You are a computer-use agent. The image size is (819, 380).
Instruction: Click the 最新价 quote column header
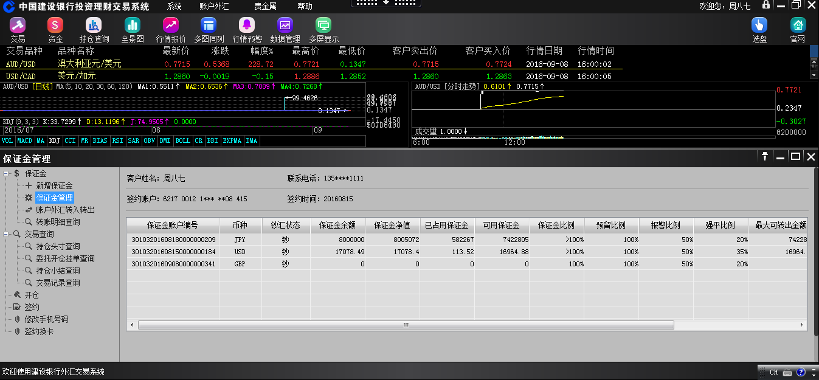pyautogui.click(x=176, y=50)
